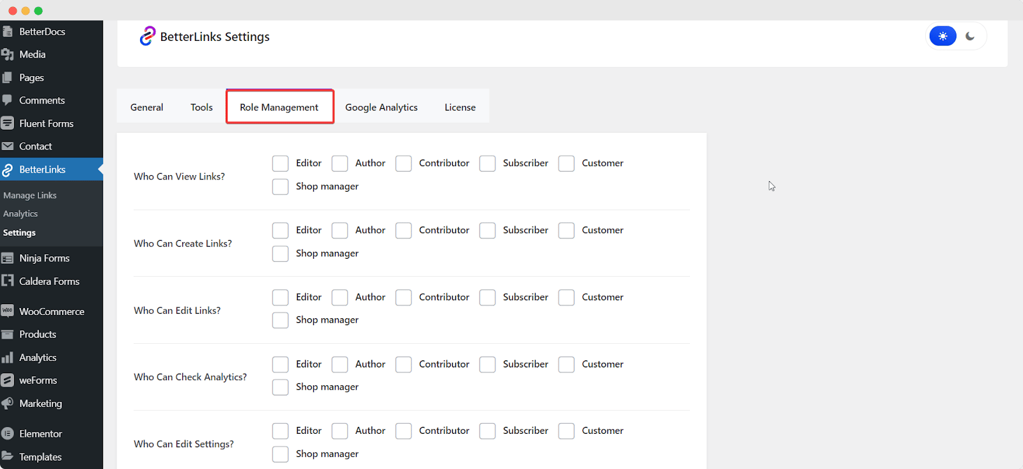The height and width of the screenshot is (469, 1023).
Task: Click the "Who Can Create Links?" label
Action: [x=183, y=243]
